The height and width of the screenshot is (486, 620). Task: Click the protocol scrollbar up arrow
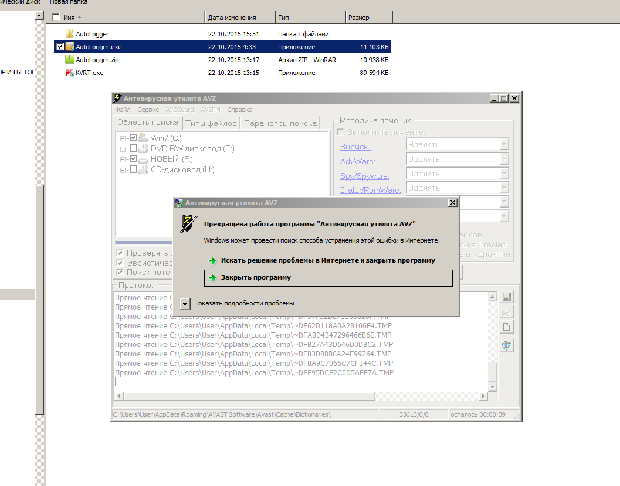[x=492, y=297]
